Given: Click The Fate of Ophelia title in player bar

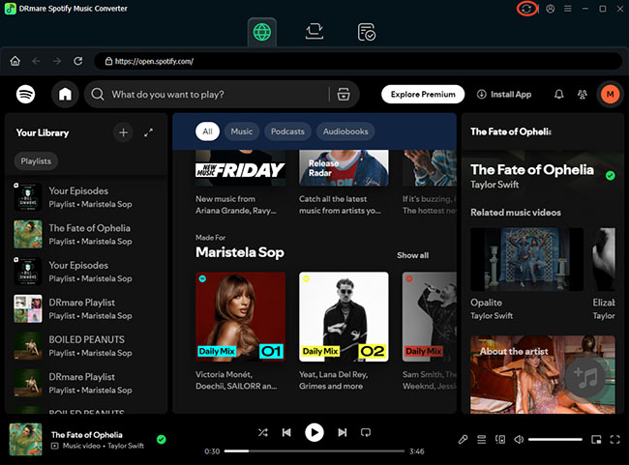Looking at the screenshot, I should click(x=87, y=434).
